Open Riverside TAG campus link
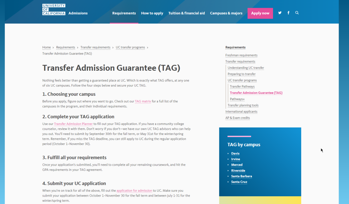Screen dimensions: 349x204 [238, 171]
